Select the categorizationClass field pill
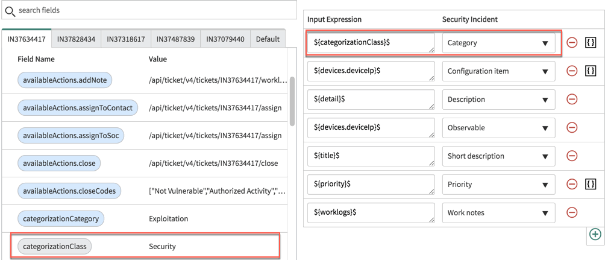 tap(54, 246)
